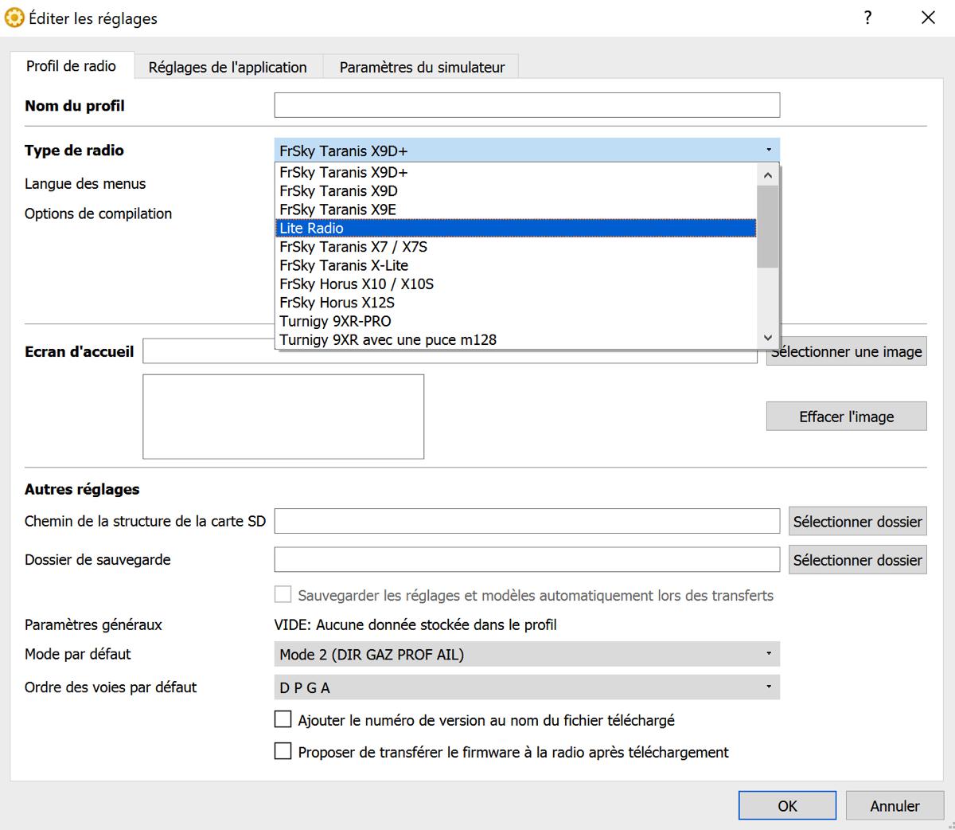Open the Réglages de l'application tab
This screenshot has width=955, height=830.
pos(228,68)
